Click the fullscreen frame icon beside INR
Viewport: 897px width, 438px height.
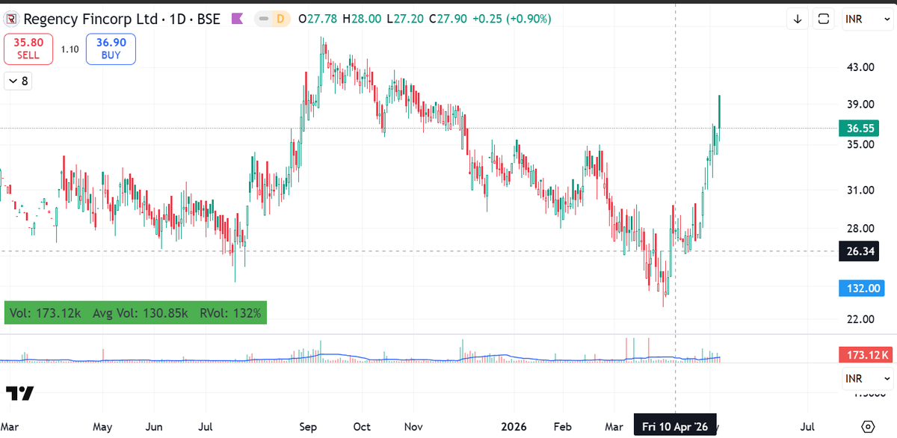(824, 19)
